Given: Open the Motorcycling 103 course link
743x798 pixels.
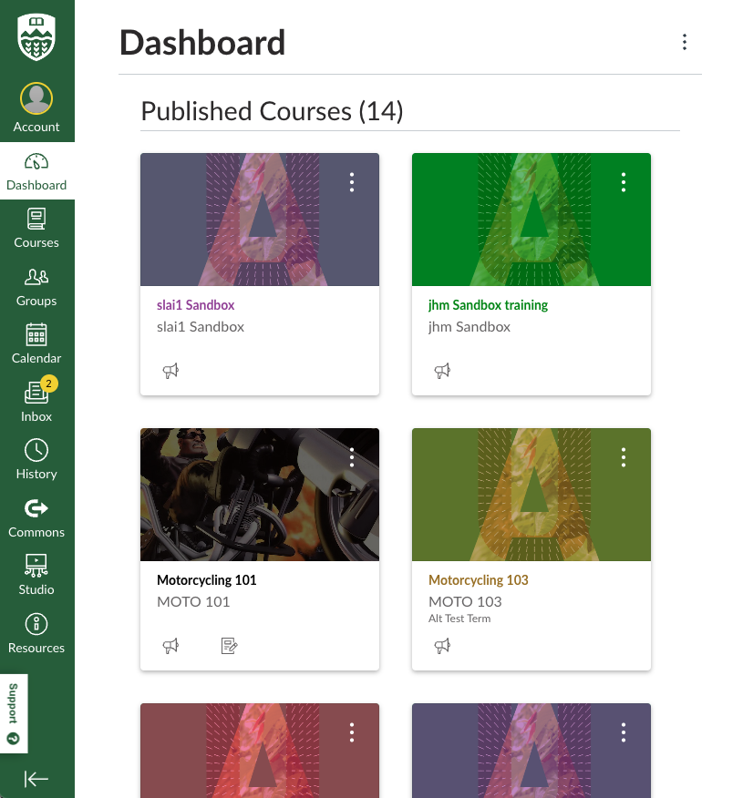Looking at the screenshot, I should (478, 580).
